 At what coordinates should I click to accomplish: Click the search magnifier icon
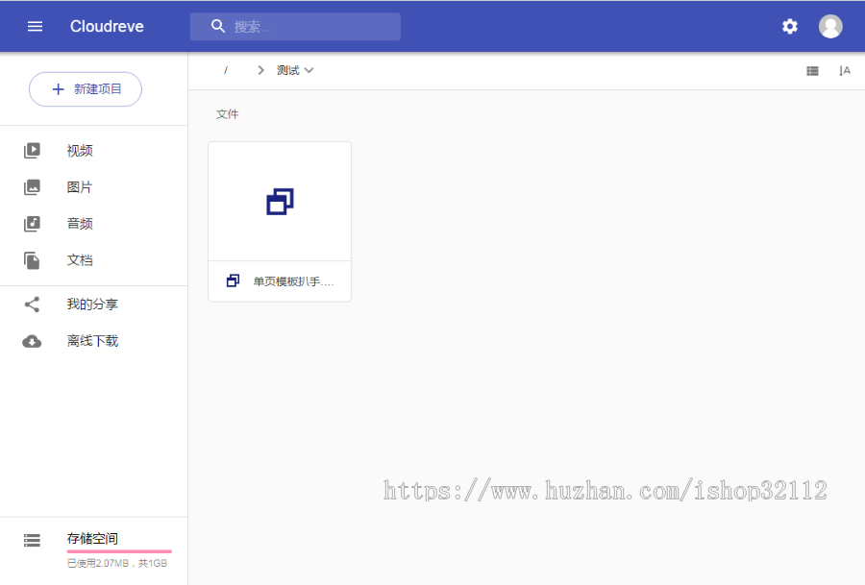click(218, 26)
